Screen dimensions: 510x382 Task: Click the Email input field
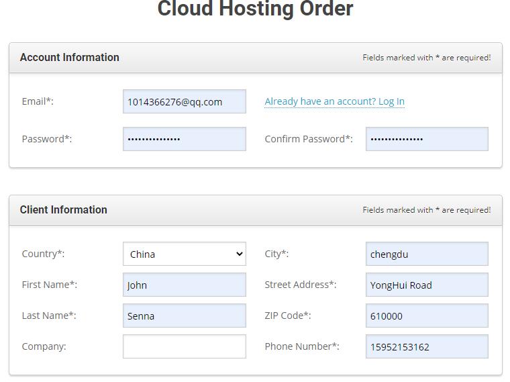(x=185, y=101)
